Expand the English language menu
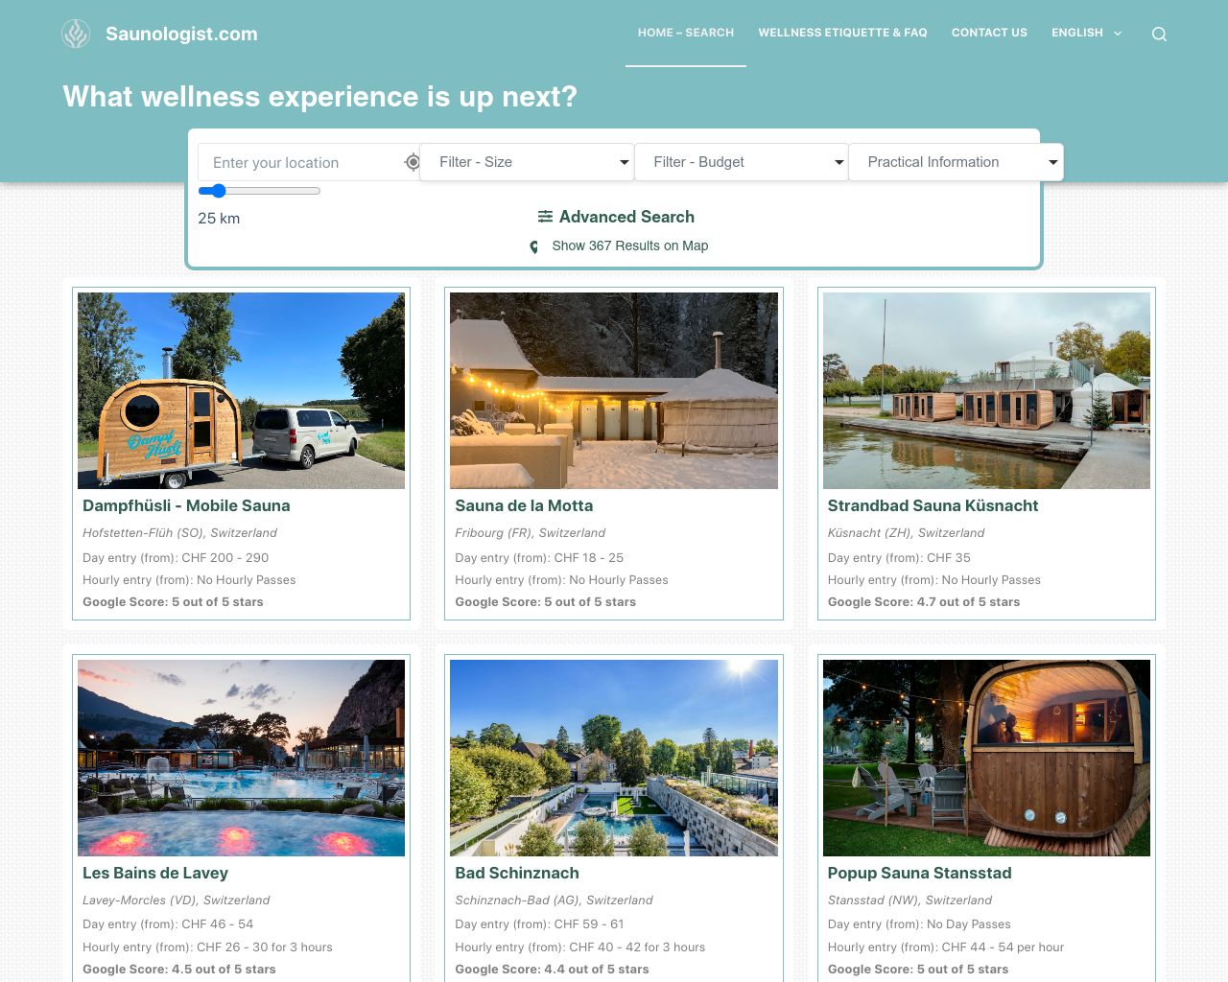This screenshot has width=1228, height=982. tap(1086, 33)
